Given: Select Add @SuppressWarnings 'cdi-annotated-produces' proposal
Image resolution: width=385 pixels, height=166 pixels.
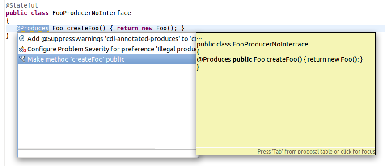Looking at the screenshot, I should pyautogui.click(x=106, y=39).
